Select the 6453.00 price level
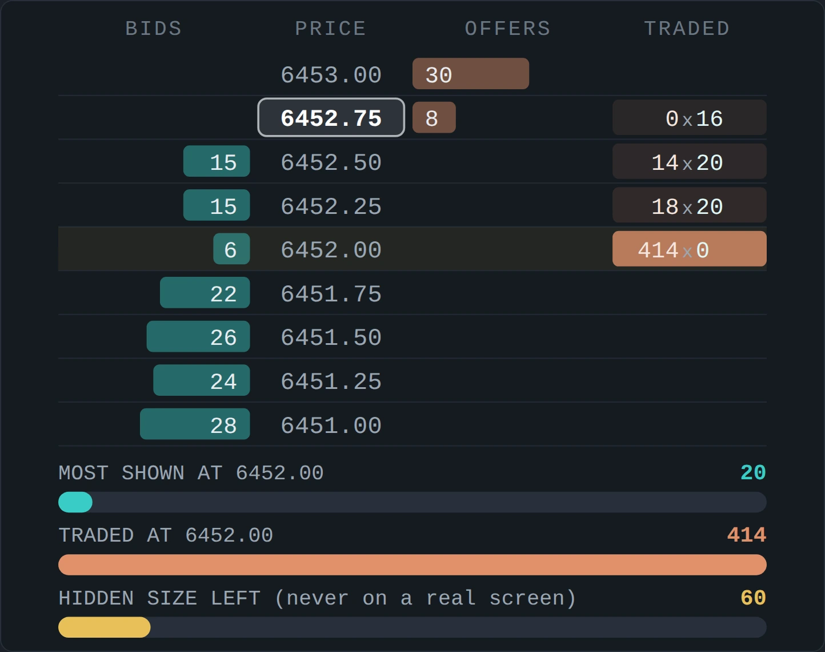The height and width of the screenshot is (652, 825). click(x=331, y=75)
